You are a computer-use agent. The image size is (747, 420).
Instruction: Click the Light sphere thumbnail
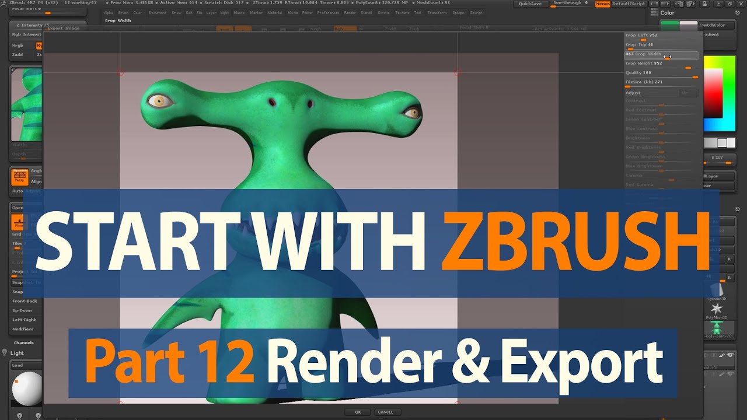(27, 389)
